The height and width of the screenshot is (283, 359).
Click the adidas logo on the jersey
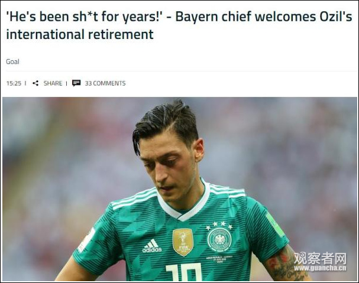pyautogui.click(x=152, y=246)
